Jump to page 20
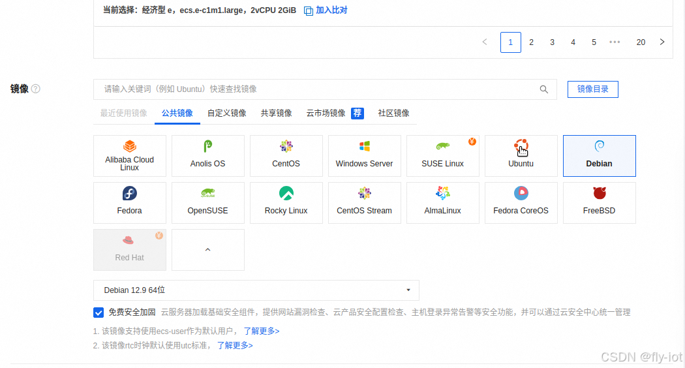The width and height of the screenshot is (685, 368). pos(641,42)
